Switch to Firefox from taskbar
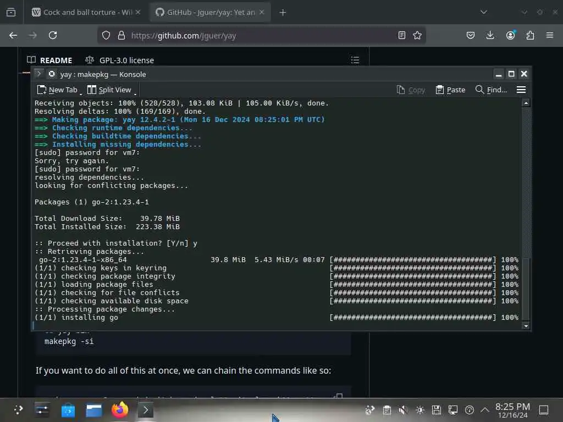 [119, 410]
